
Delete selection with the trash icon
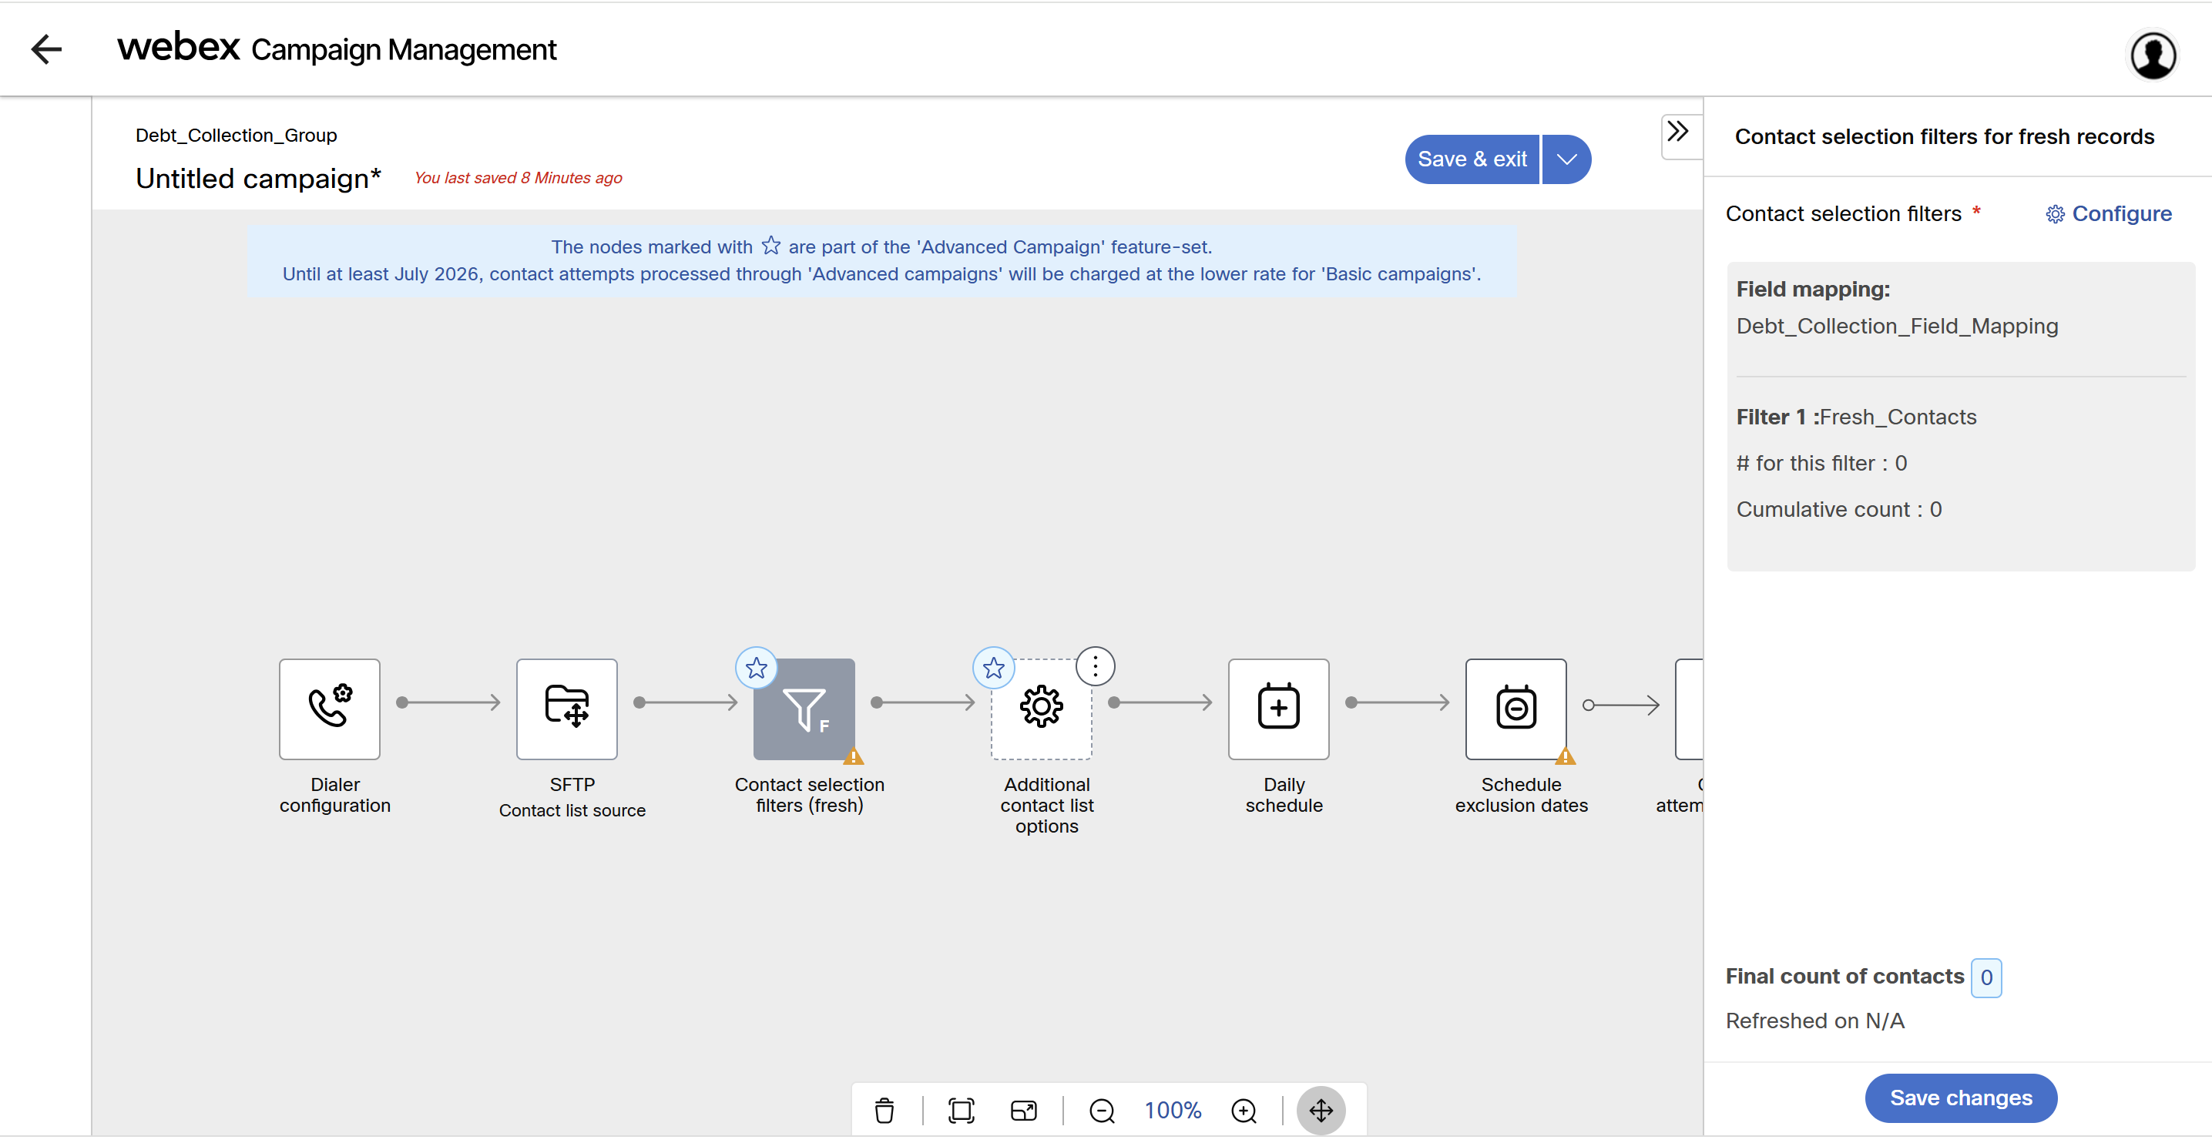[x=884, y=1111]
